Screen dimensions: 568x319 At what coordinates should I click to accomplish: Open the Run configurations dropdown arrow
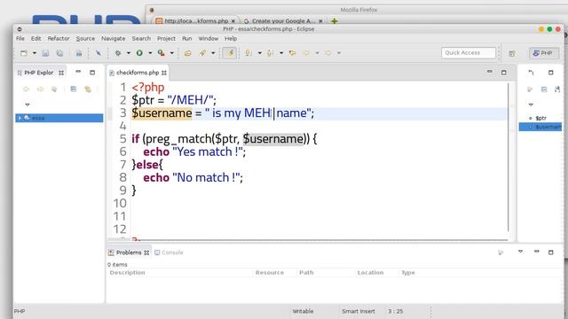click(x=150, y=53)
